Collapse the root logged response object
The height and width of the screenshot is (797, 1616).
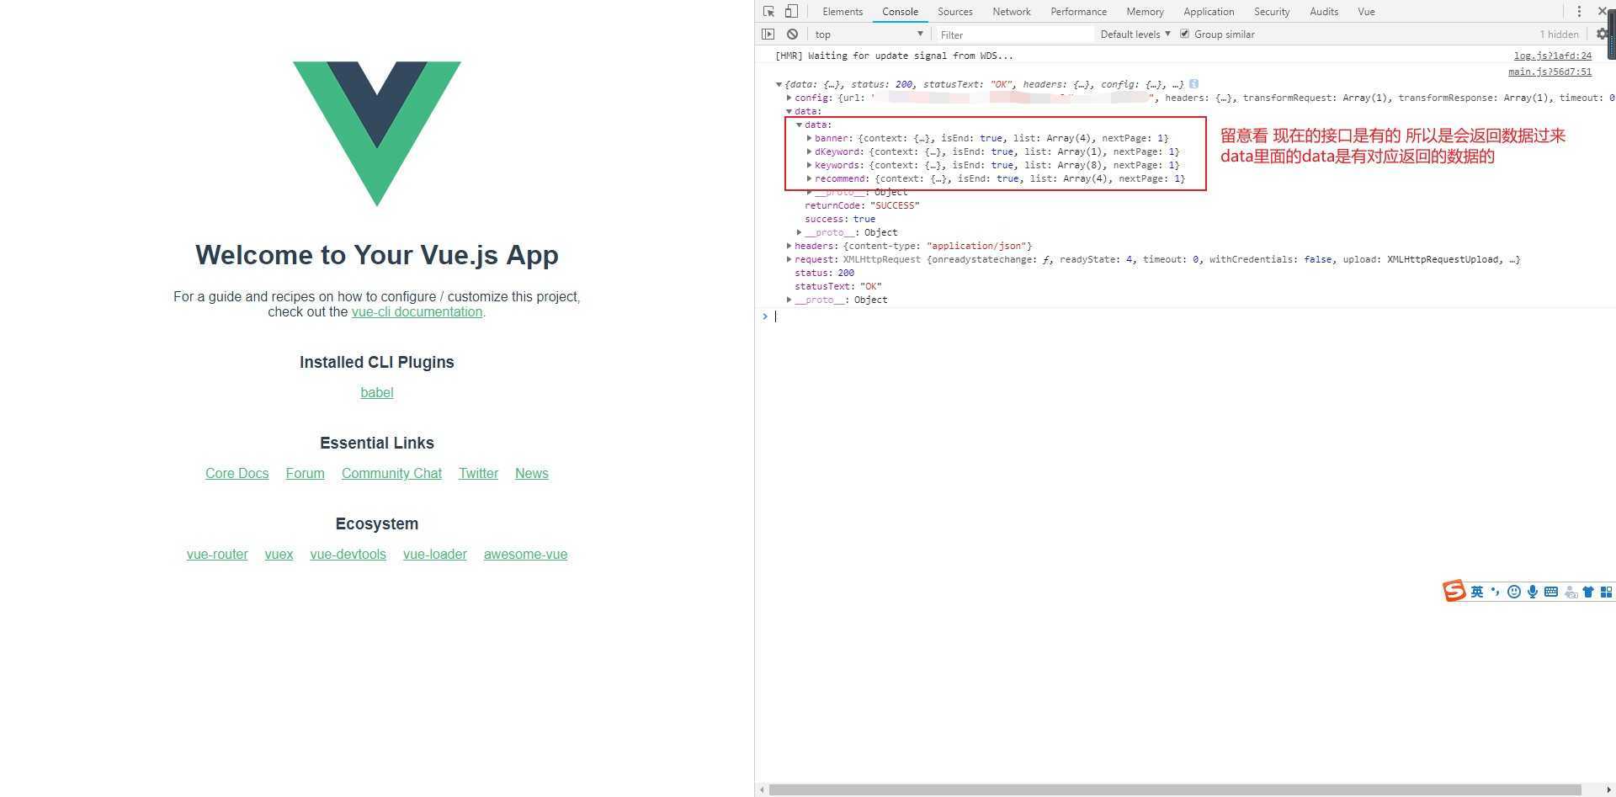[x=779, y=84]
